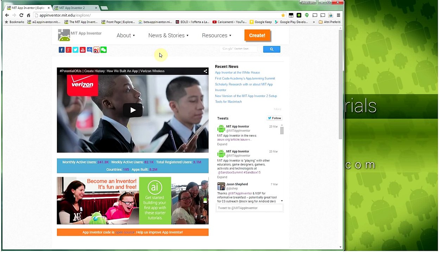Open App Inventor at the White House link

click(x=237, y=73)
